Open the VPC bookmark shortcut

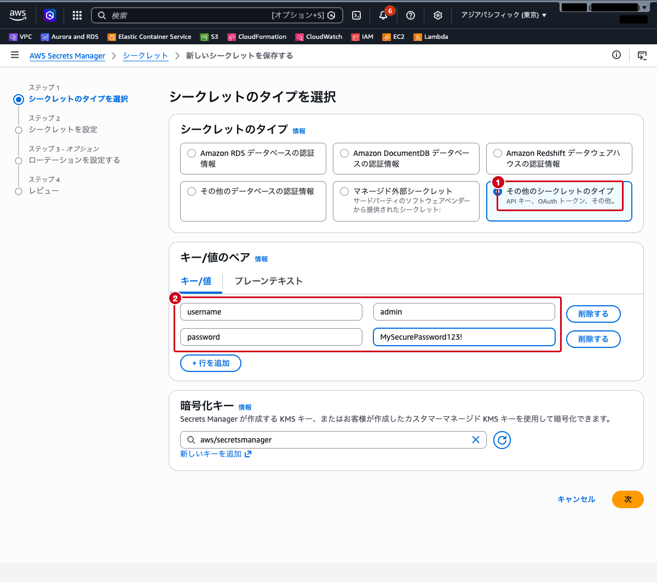point(21,37)
